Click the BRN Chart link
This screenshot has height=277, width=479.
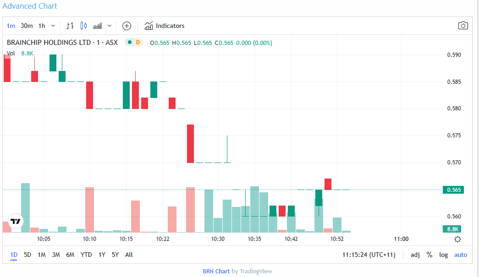coord(216,271)
